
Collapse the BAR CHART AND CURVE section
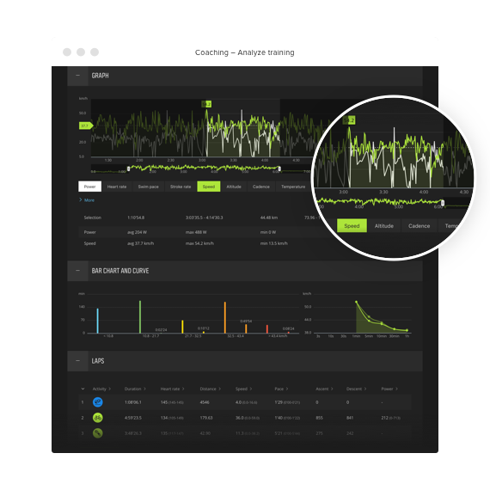click(x=78, y=271)
